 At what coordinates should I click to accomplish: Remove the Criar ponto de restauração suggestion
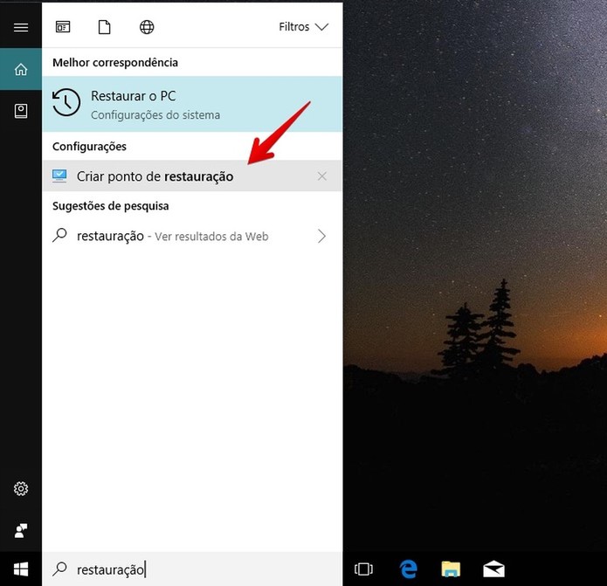pyautogui.click(x=322, y=176)
